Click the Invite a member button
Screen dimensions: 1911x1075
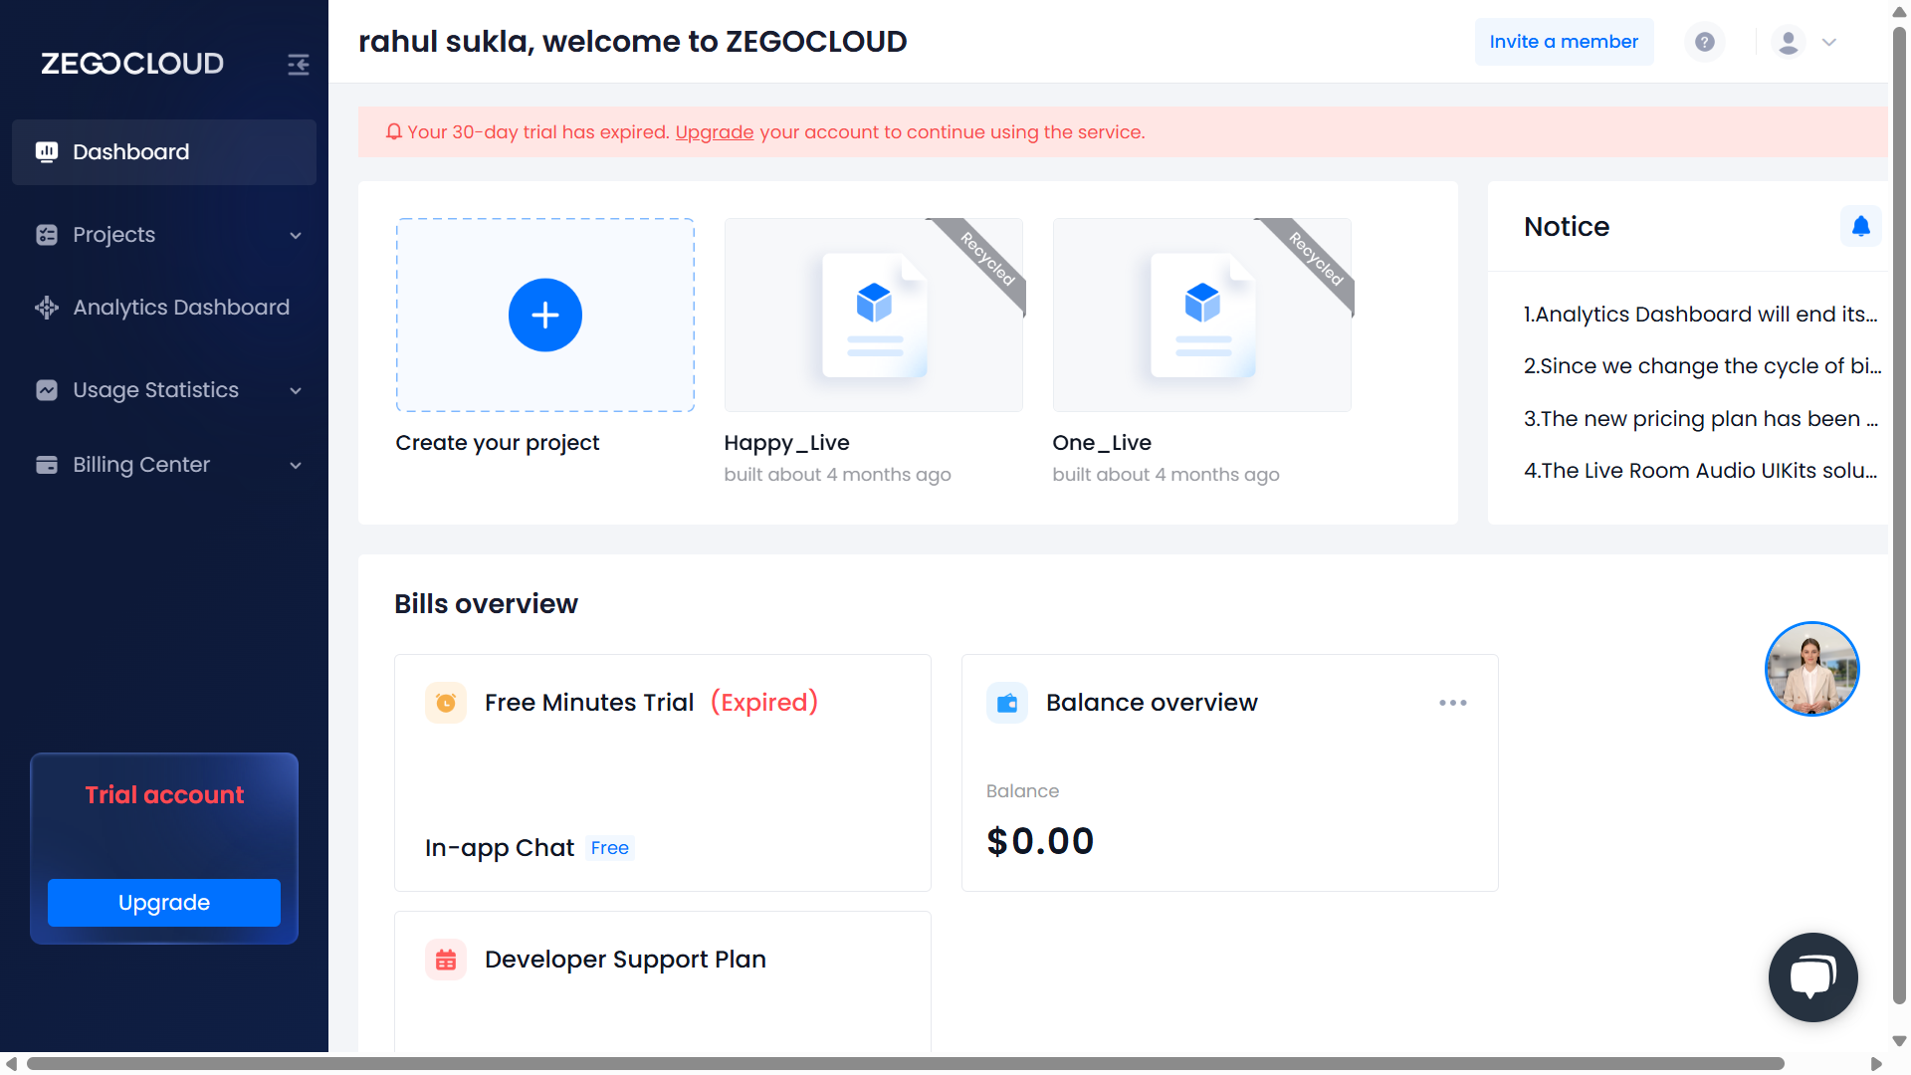(1564, 42)
